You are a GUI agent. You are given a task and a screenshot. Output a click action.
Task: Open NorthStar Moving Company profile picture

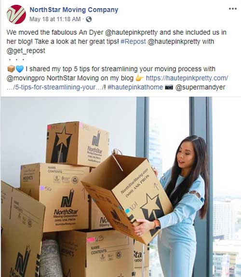(x=16, y=14)
